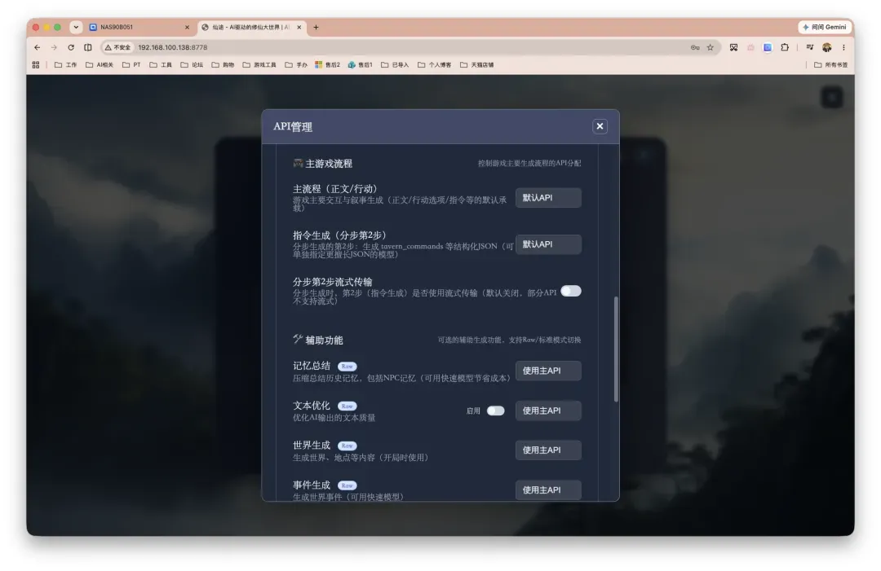Open the 事件生成 使用主API dropdown
Viewport: 881px width, 571px height.
click(x=548, y=490)
